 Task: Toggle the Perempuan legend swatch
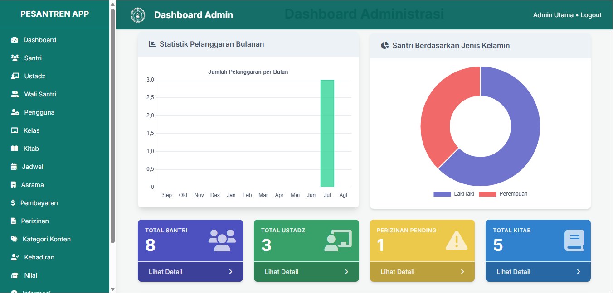487,194
